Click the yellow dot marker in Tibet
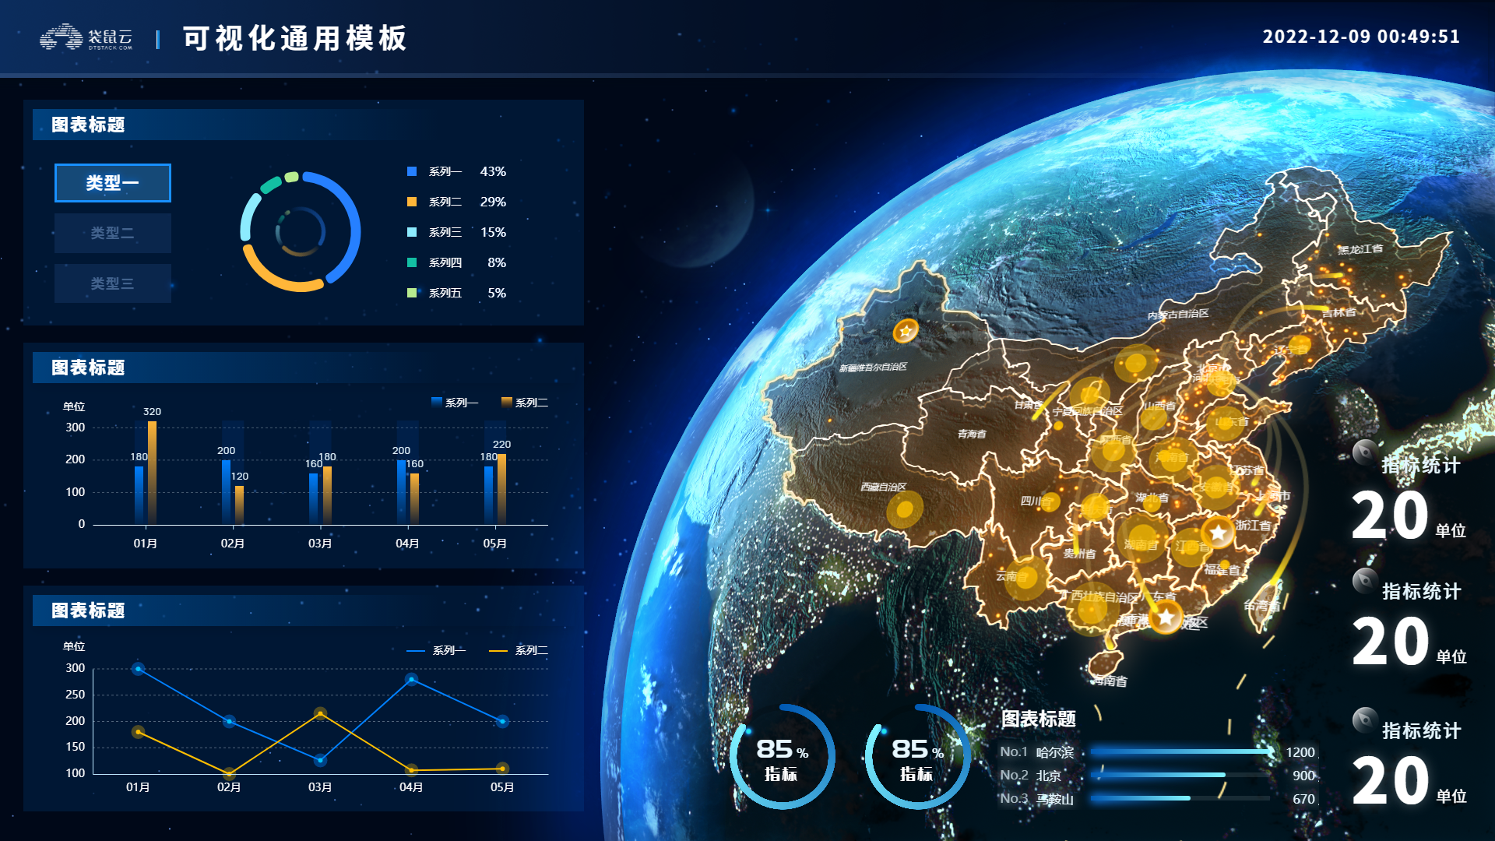Viewport: 1495px width, 841px height. coord(905,509)
